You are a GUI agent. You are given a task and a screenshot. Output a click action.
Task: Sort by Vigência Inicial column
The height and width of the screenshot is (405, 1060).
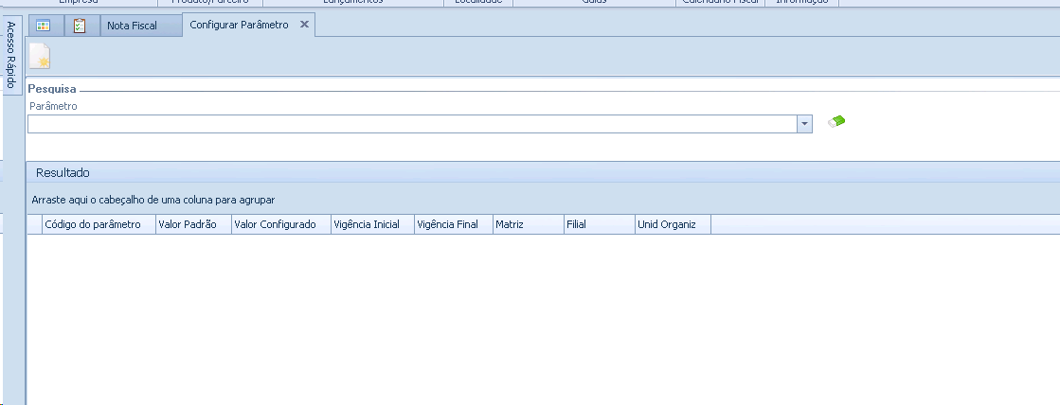[x=371, y=224]
